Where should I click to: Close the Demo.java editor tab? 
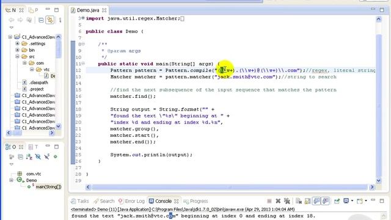click(x=104, y=10)
